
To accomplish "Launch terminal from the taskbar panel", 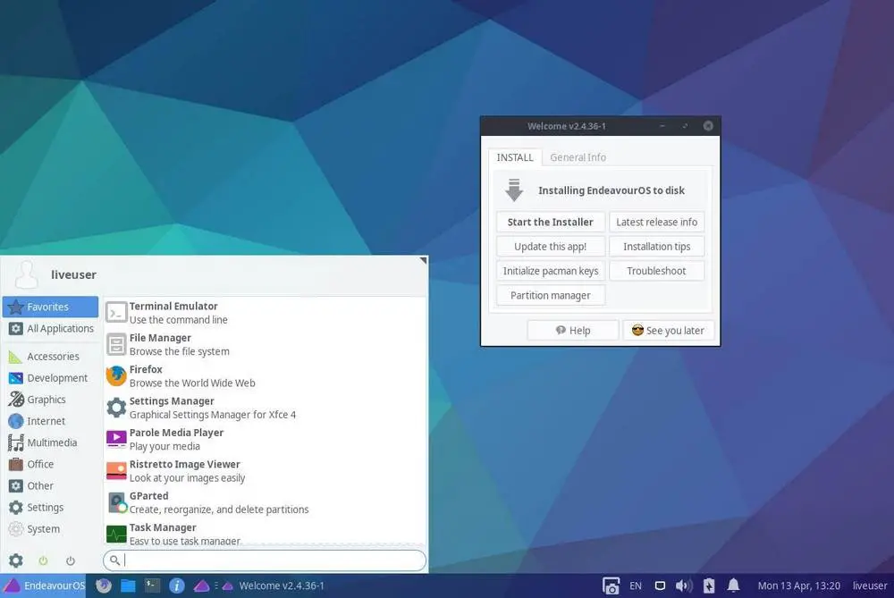I will pyautogui.click(x=152, y=585).
